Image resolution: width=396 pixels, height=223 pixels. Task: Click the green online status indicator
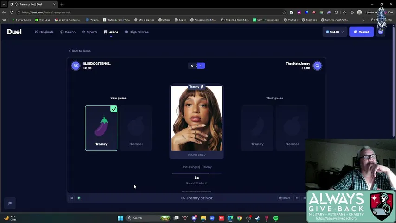tap(79, 198)
